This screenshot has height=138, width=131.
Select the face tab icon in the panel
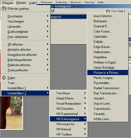(115, 11)
